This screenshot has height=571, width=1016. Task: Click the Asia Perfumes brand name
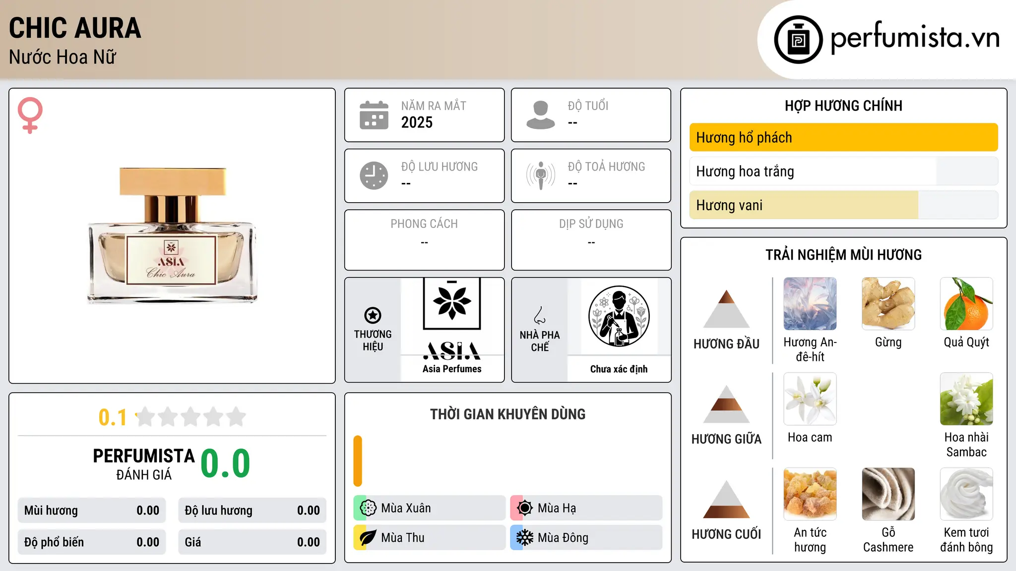point(452,369)
